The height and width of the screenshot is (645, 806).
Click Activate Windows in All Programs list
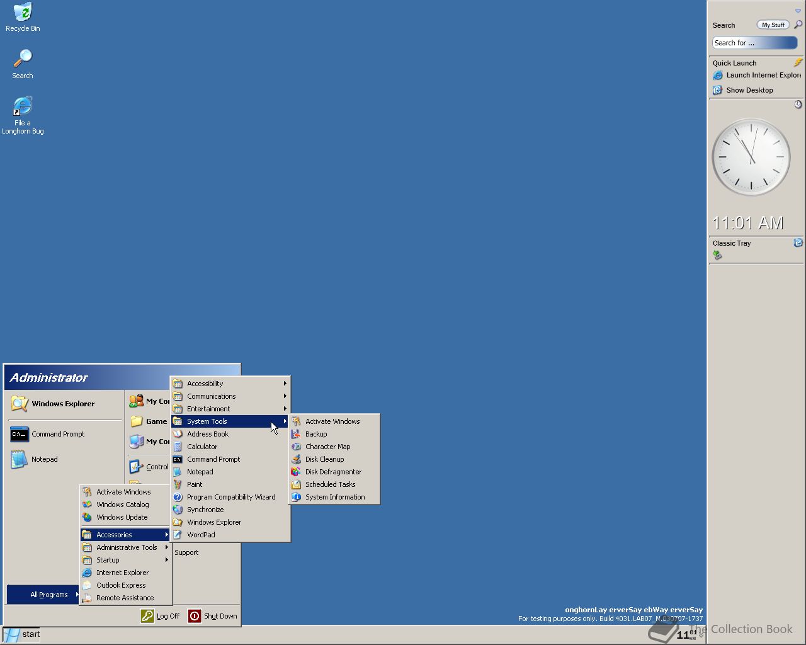(126, 492)
